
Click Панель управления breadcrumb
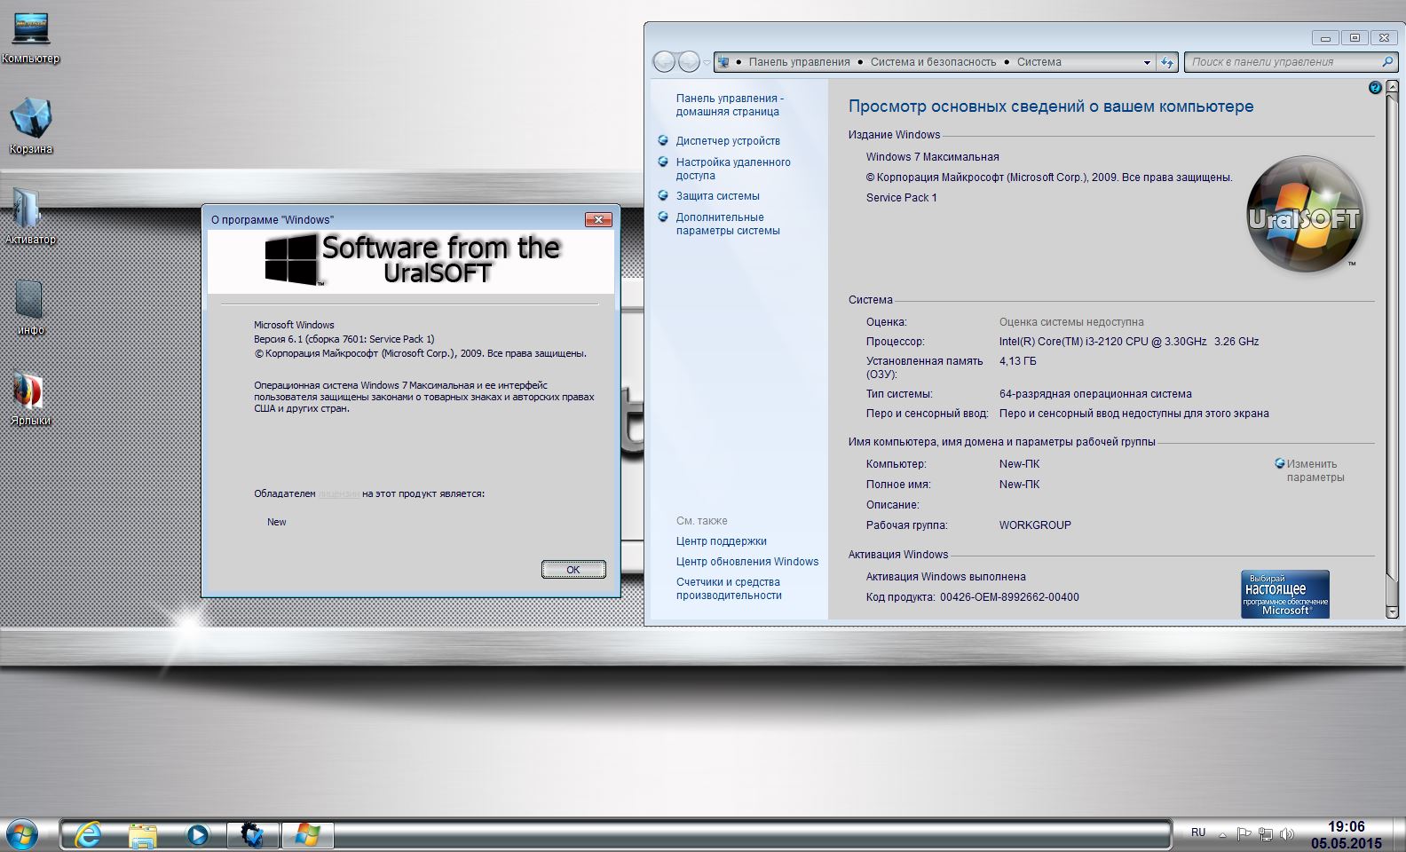click(799, 62)
